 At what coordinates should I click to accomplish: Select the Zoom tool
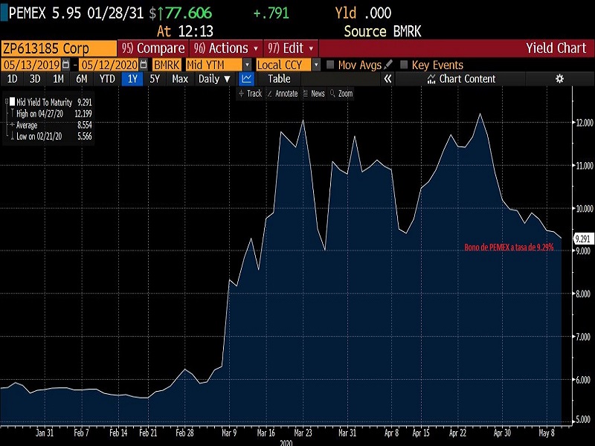341,94
